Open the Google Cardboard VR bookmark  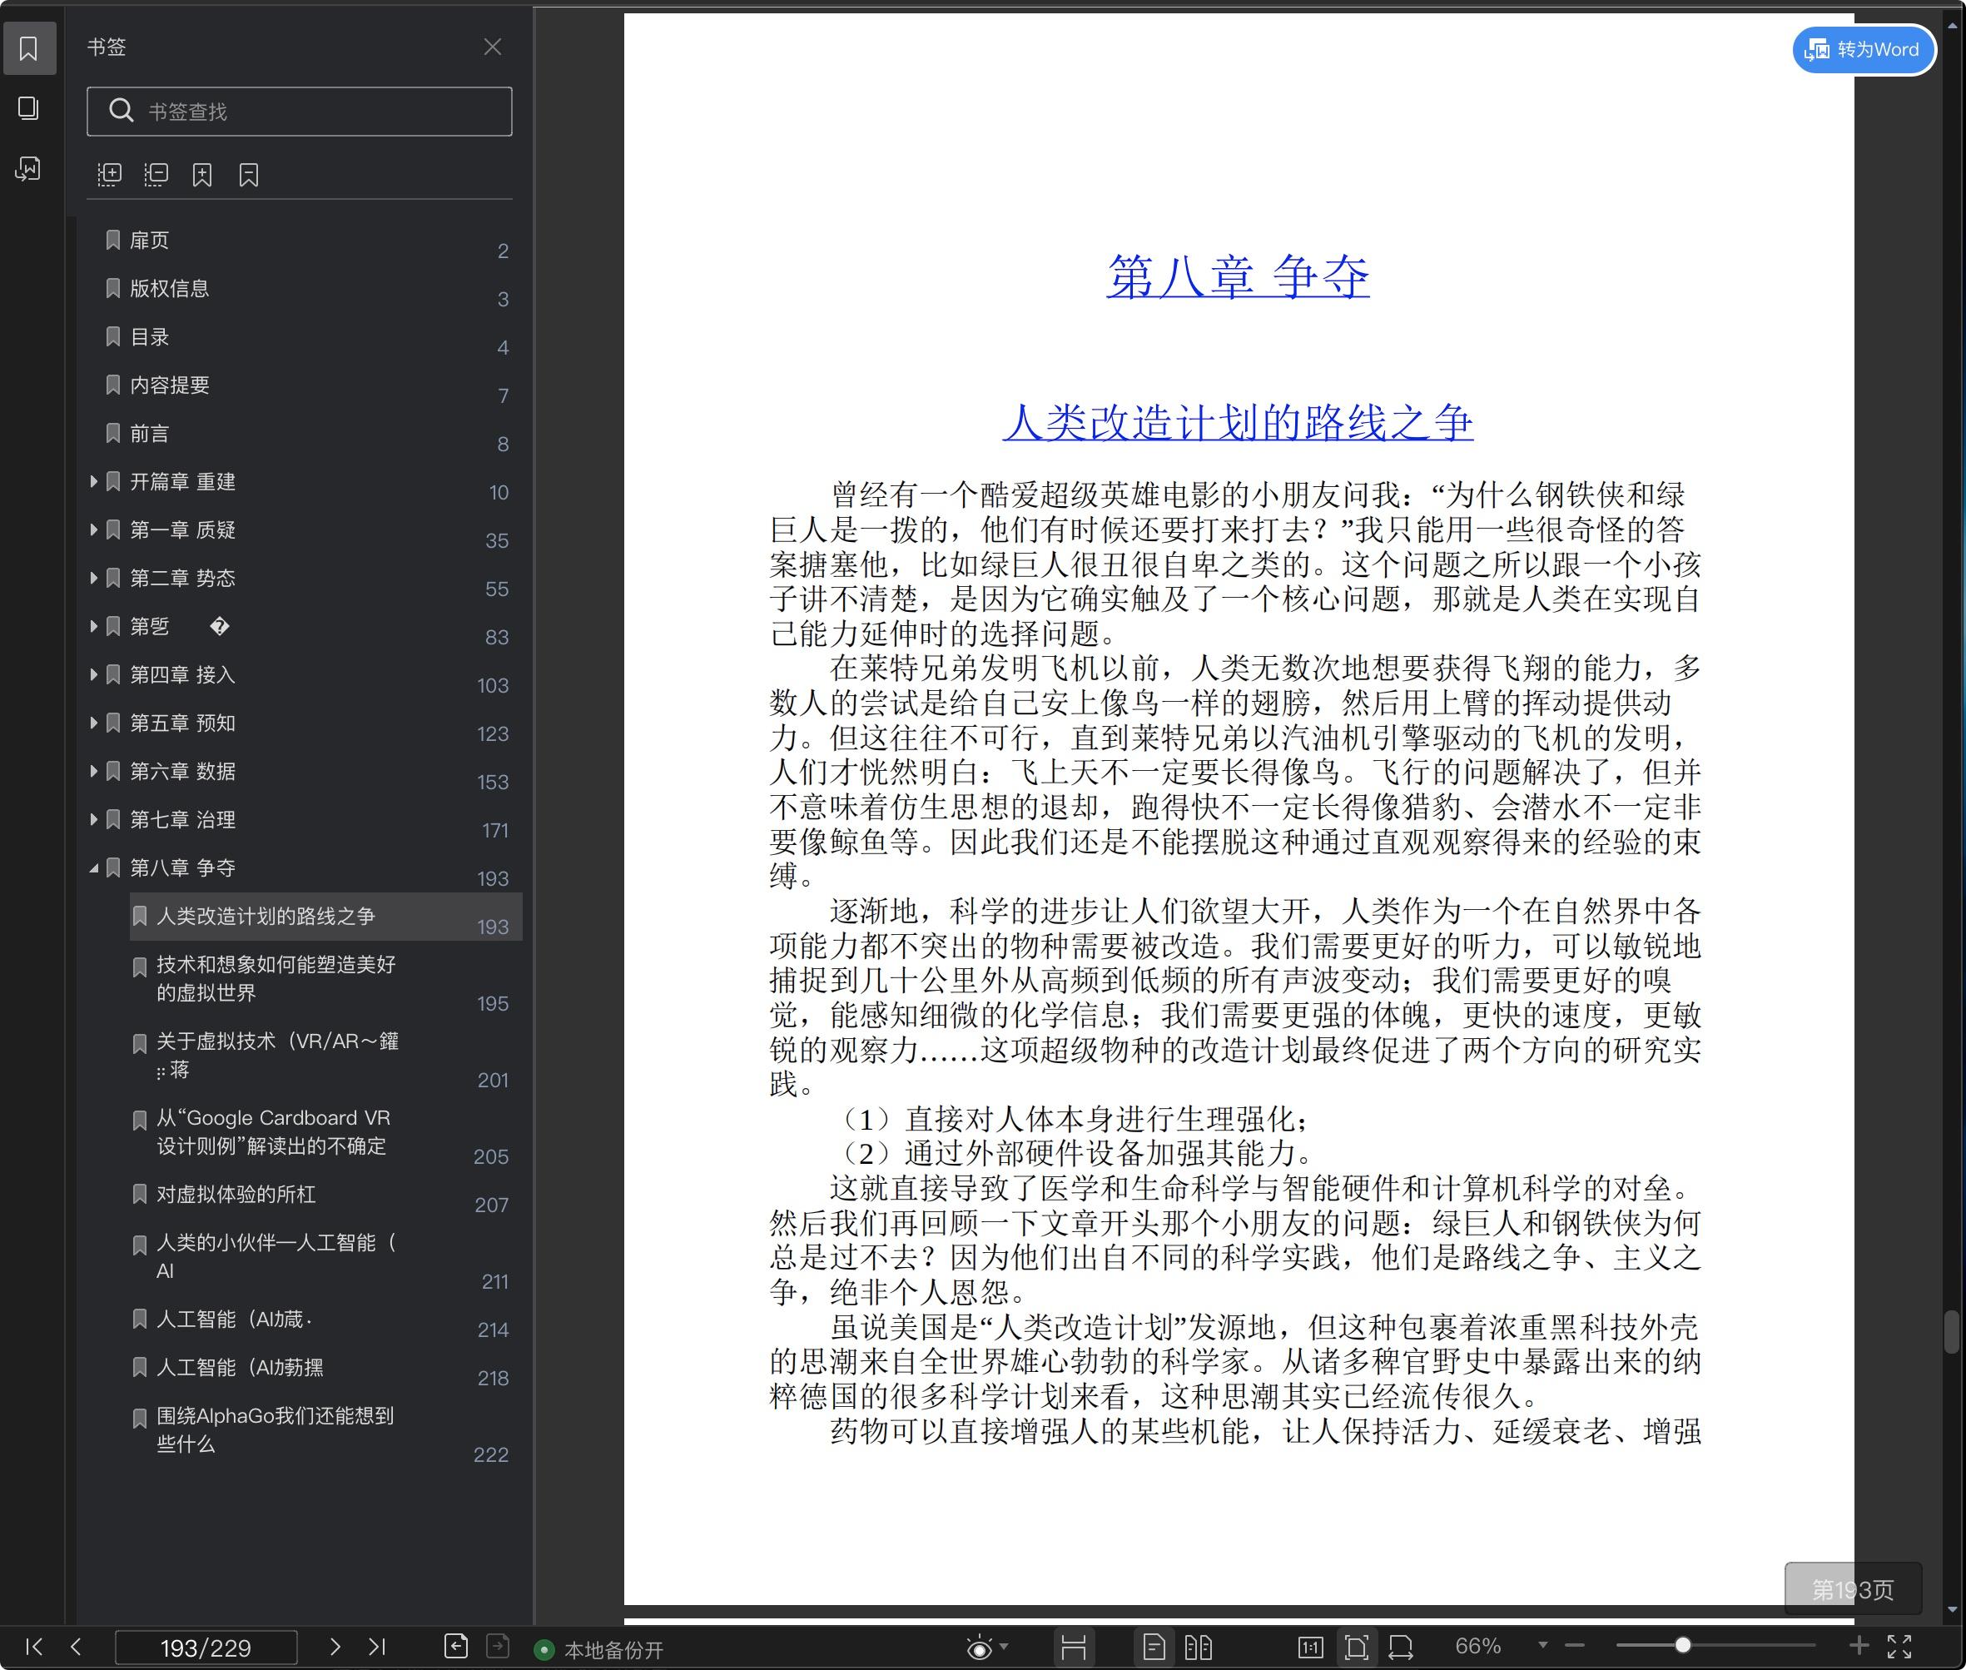point(274,1132)
